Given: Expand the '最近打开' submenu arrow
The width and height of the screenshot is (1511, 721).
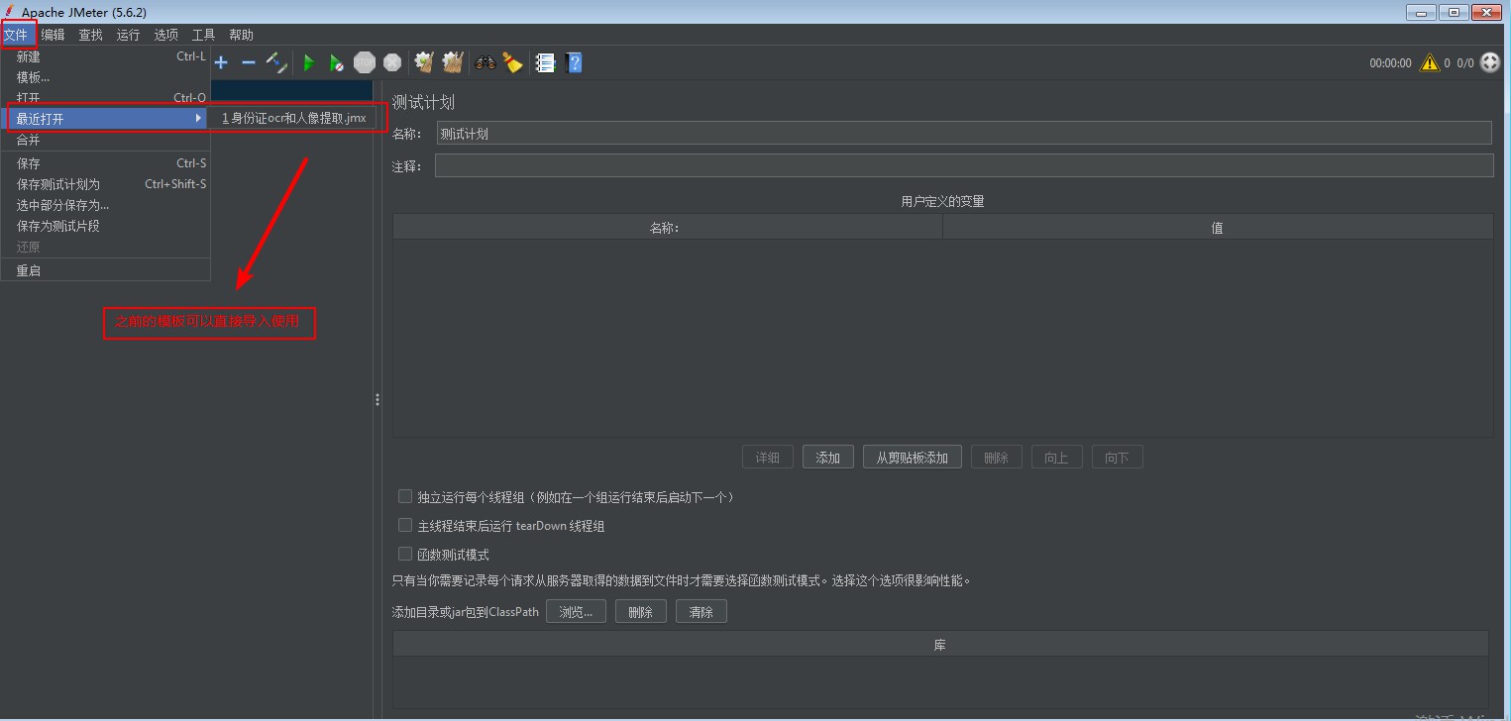Looking at the screenshot, I should [199, 118].
